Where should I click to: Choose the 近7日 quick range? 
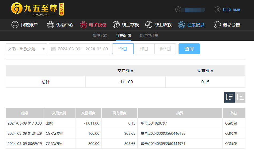pyautogui.click(x=165, y=49)
